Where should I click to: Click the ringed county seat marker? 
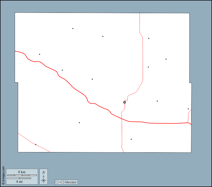click(125, 102)
